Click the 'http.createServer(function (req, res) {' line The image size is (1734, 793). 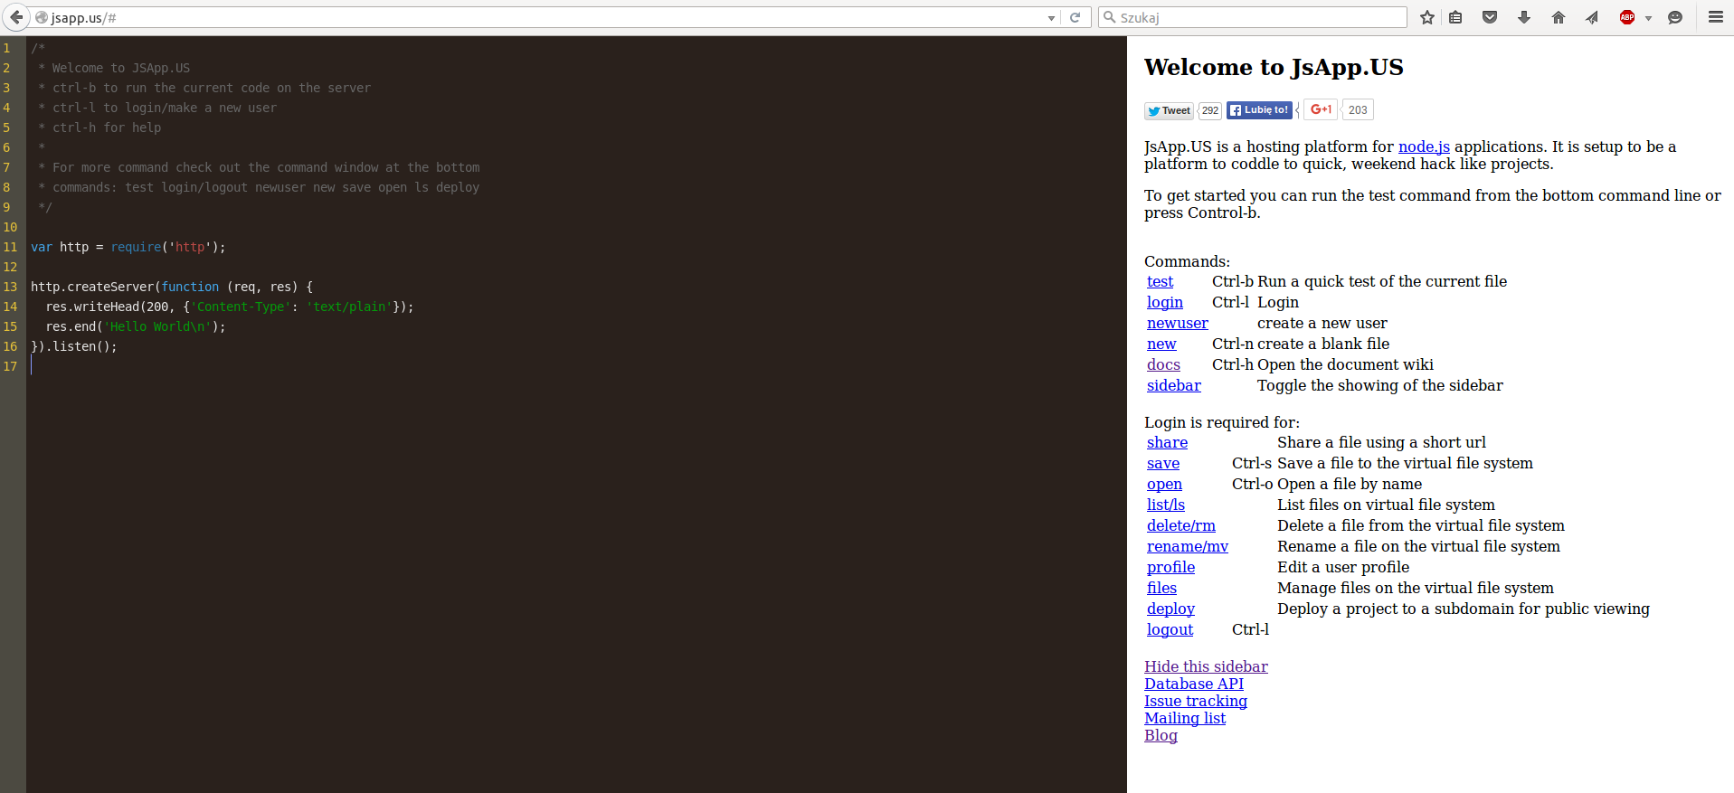pos(172,287)
